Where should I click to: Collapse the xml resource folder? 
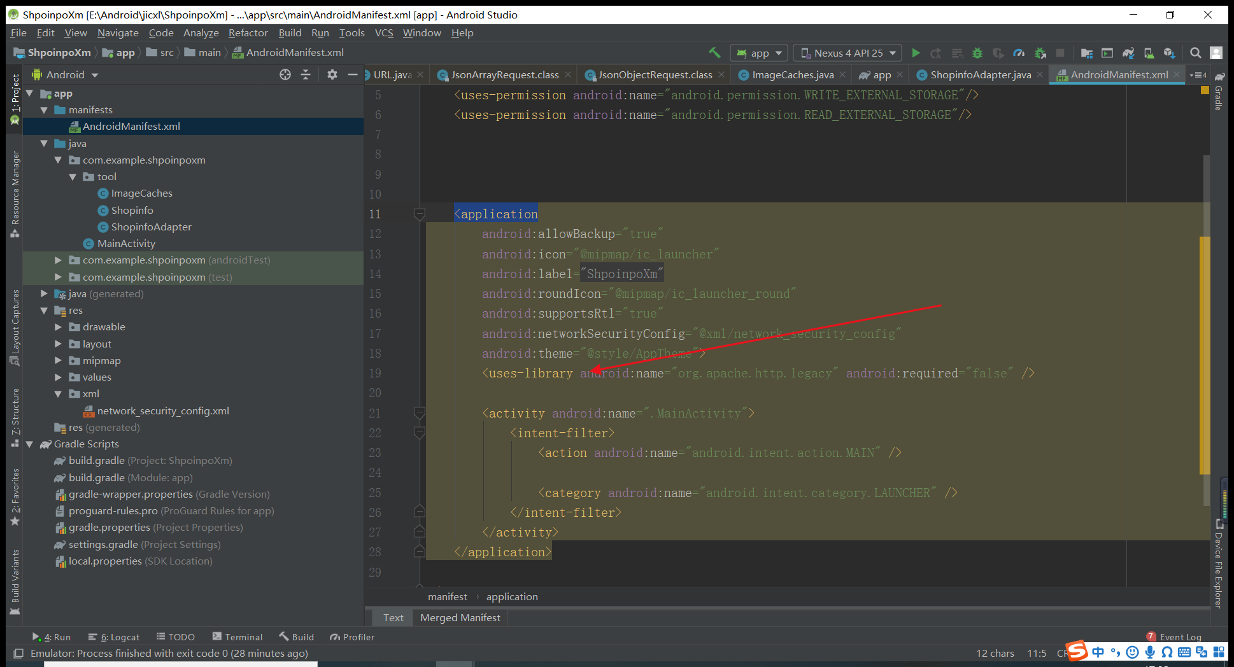coord(58,394)
